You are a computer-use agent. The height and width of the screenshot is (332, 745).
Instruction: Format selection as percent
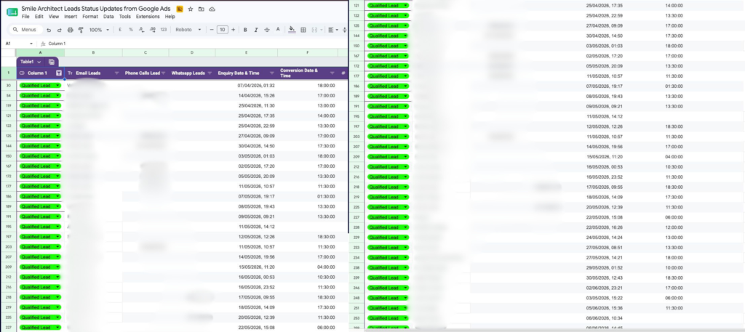(131, 29)
